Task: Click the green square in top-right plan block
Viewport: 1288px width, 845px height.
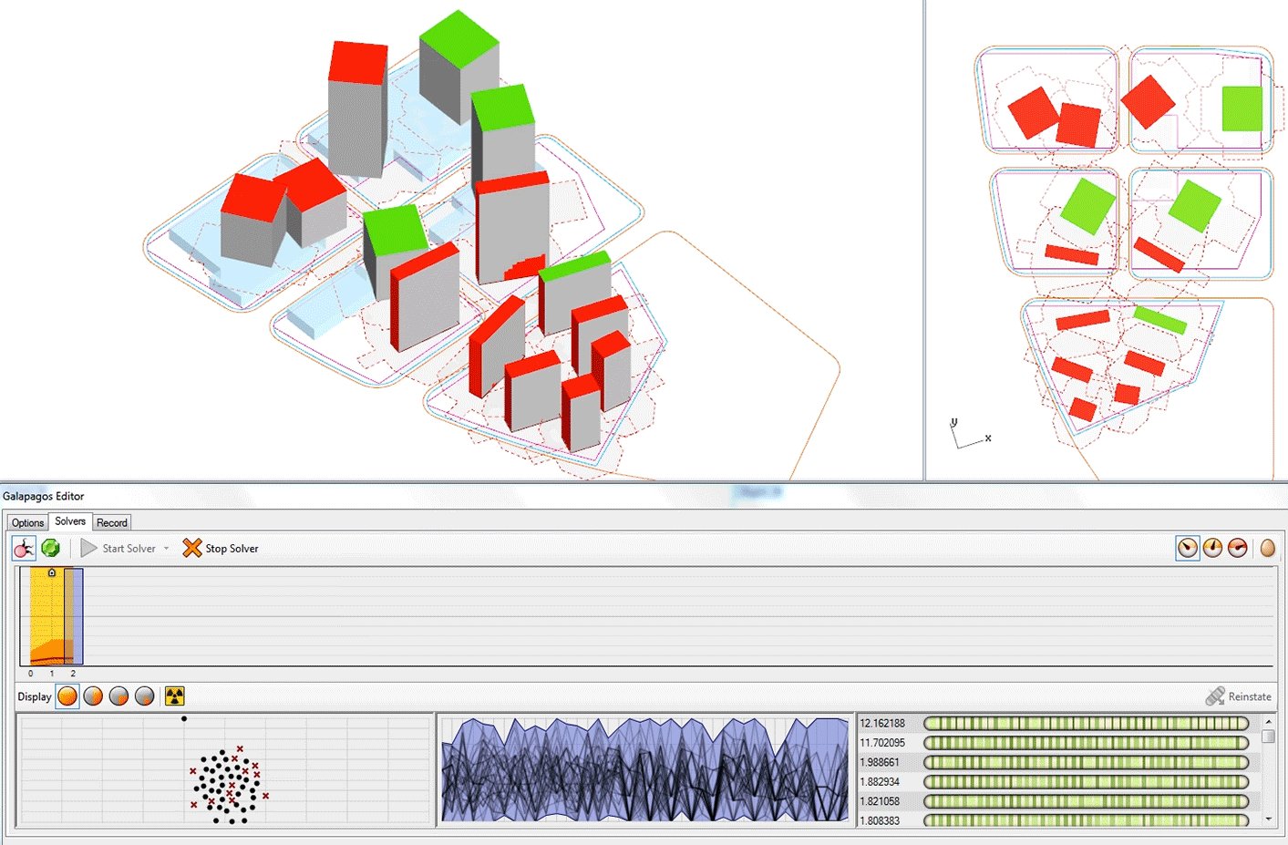Action: click(1242, 108)
